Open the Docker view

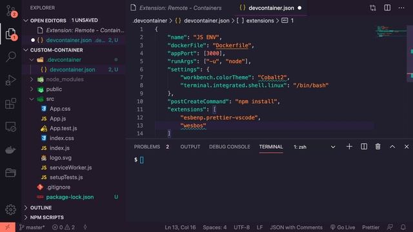pos(10,150)
